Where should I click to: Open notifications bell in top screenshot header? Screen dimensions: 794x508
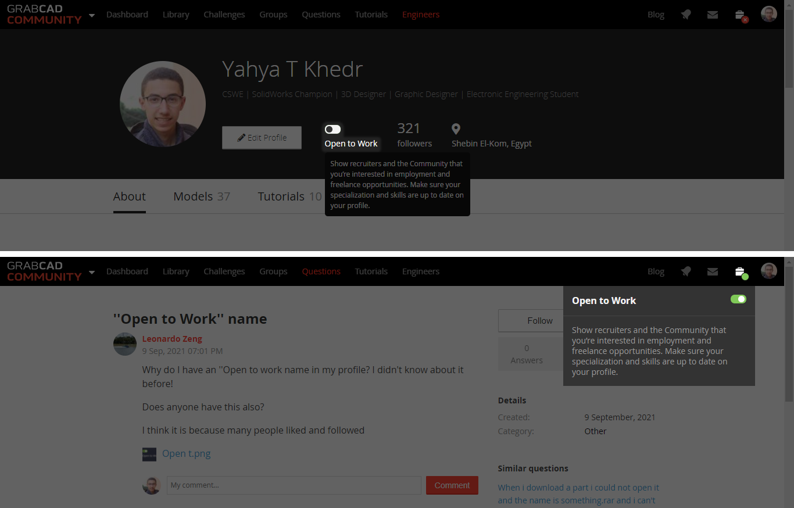tap(686, 15)
